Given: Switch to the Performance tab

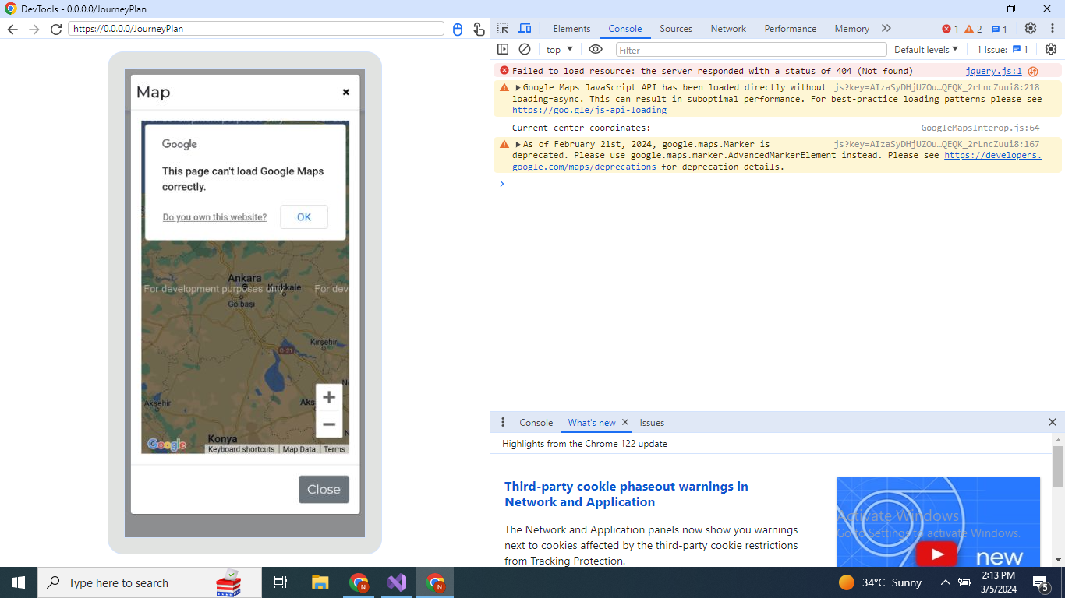Looking at the screenshot, I should 790,29.
